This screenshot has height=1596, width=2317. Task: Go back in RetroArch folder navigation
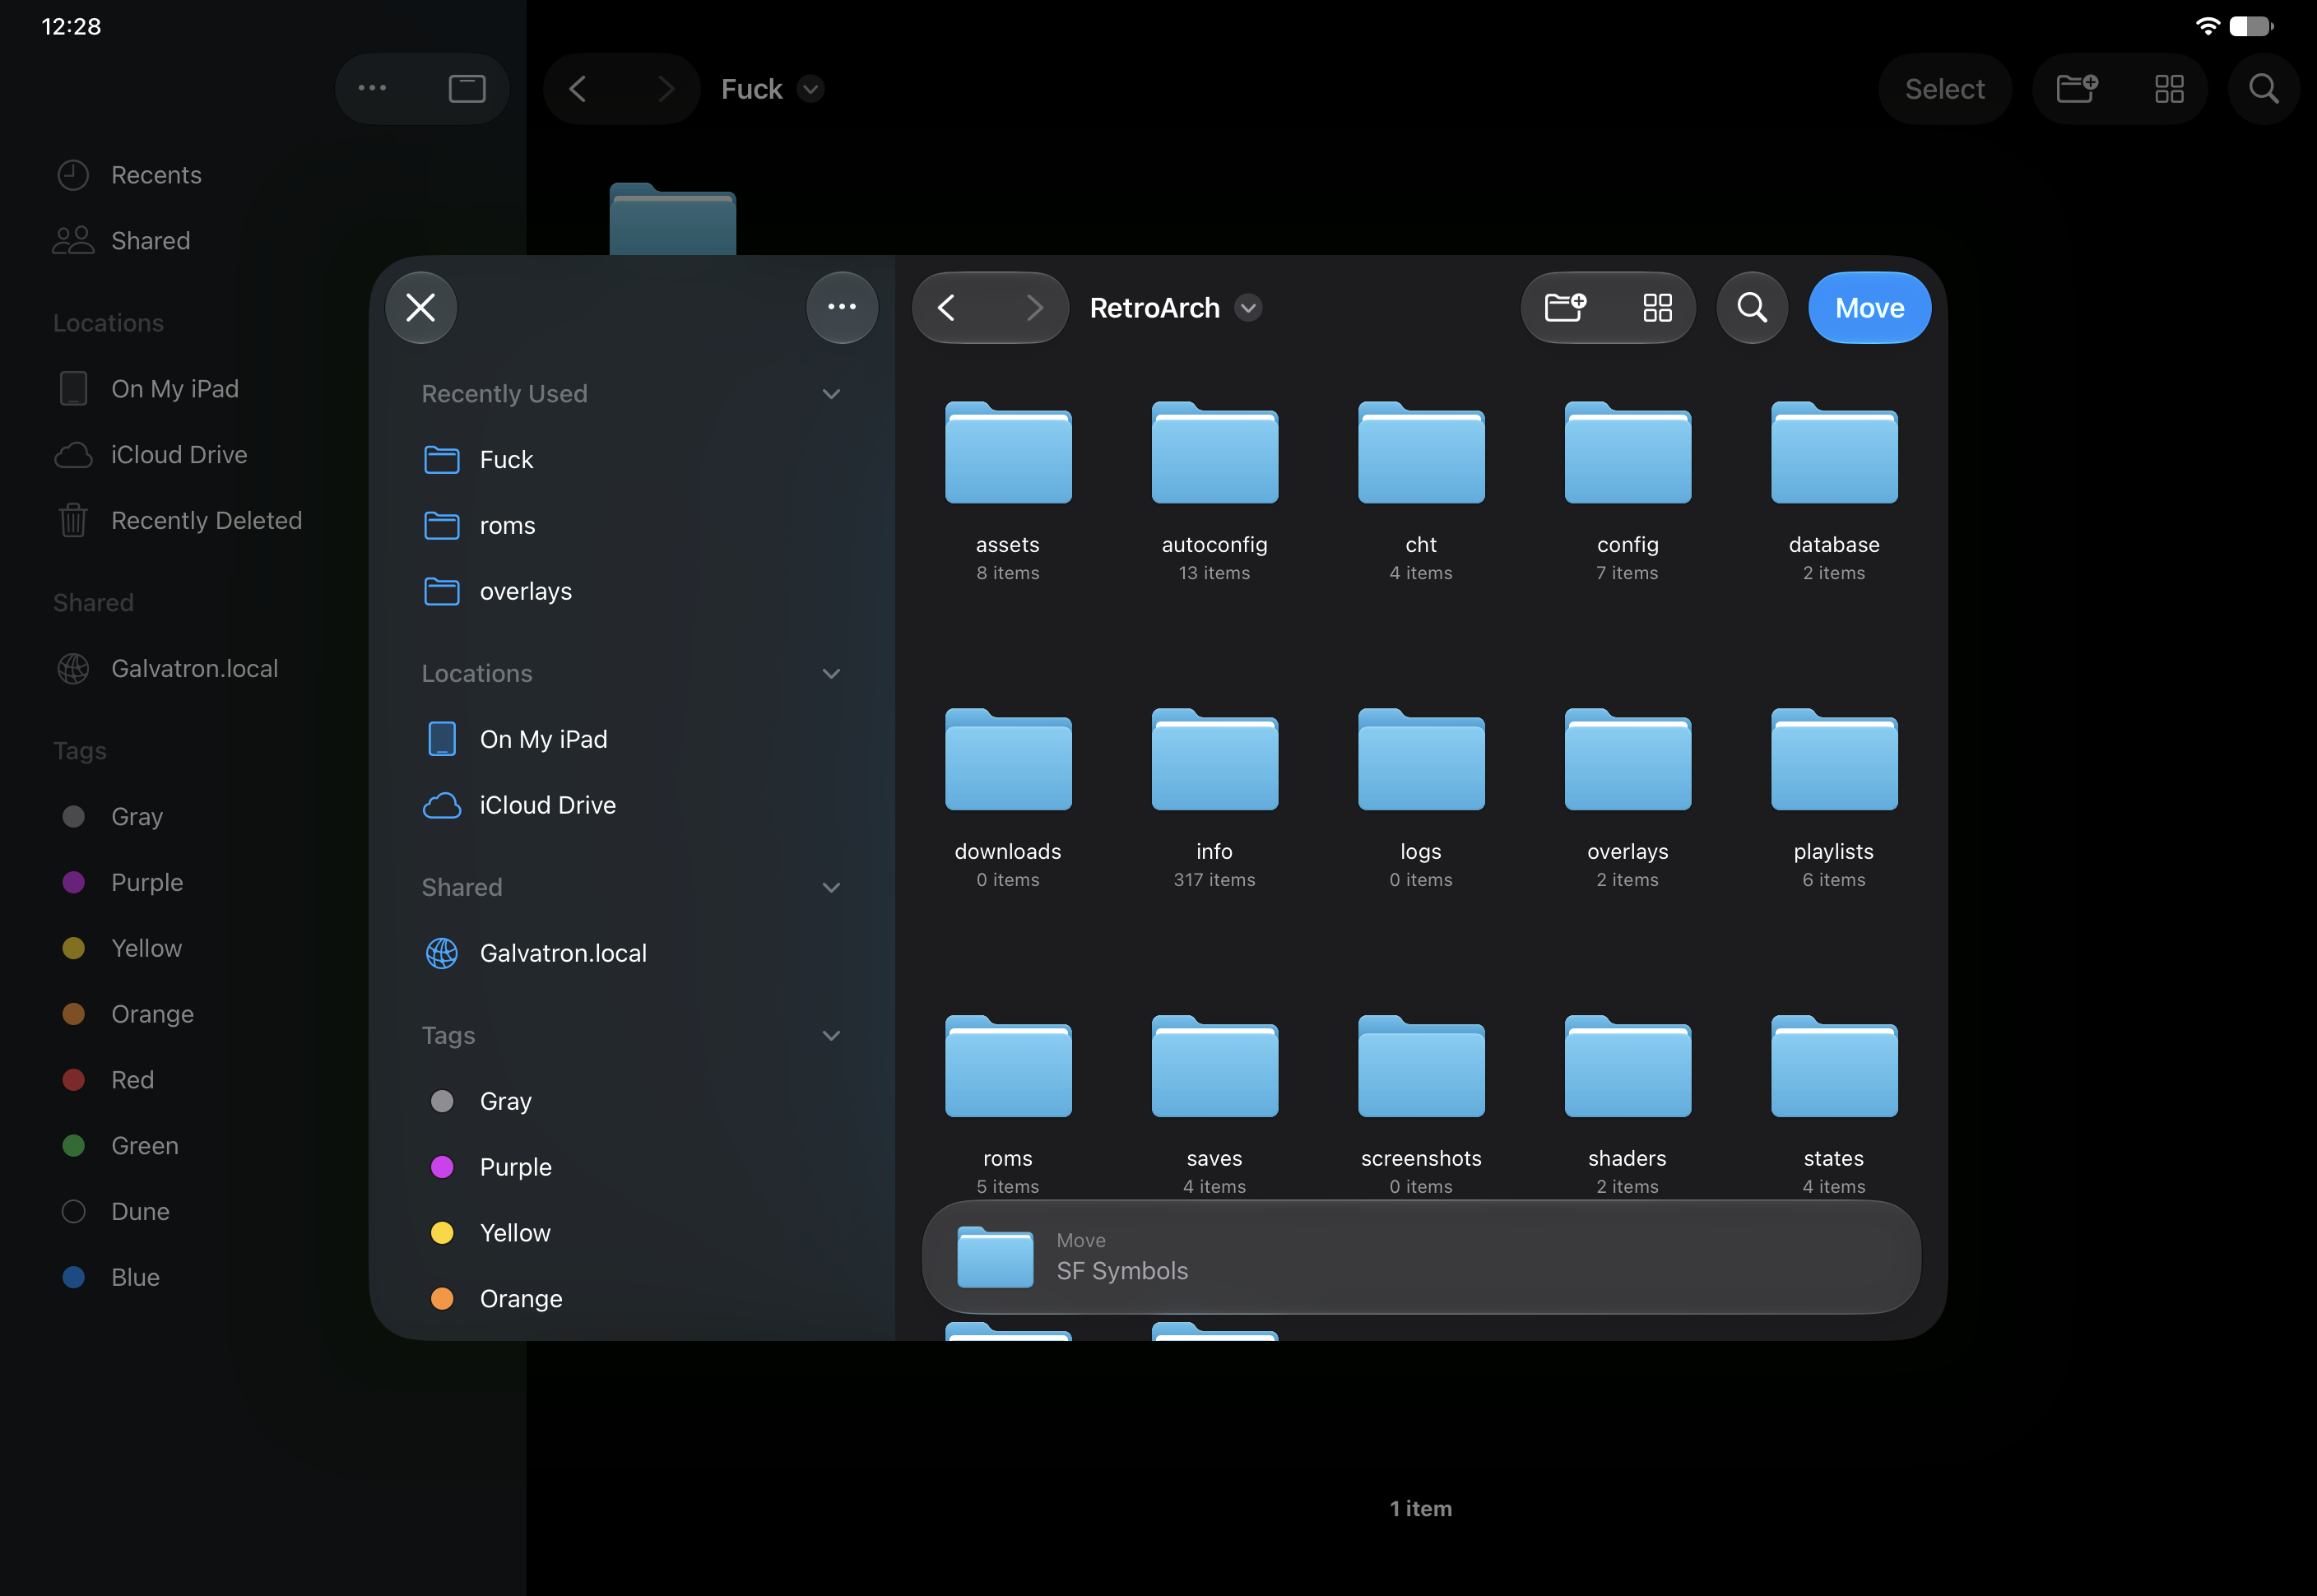[x=947, y=308]
